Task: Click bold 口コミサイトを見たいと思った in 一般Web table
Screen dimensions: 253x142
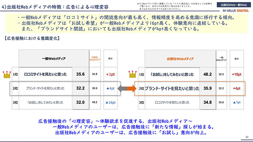Action: coord(45,74)
